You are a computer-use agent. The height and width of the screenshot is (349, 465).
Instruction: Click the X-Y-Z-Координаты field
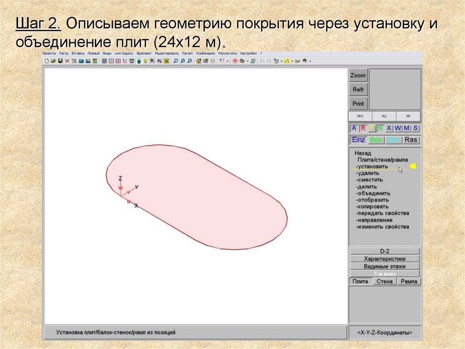tap(385, 333)
